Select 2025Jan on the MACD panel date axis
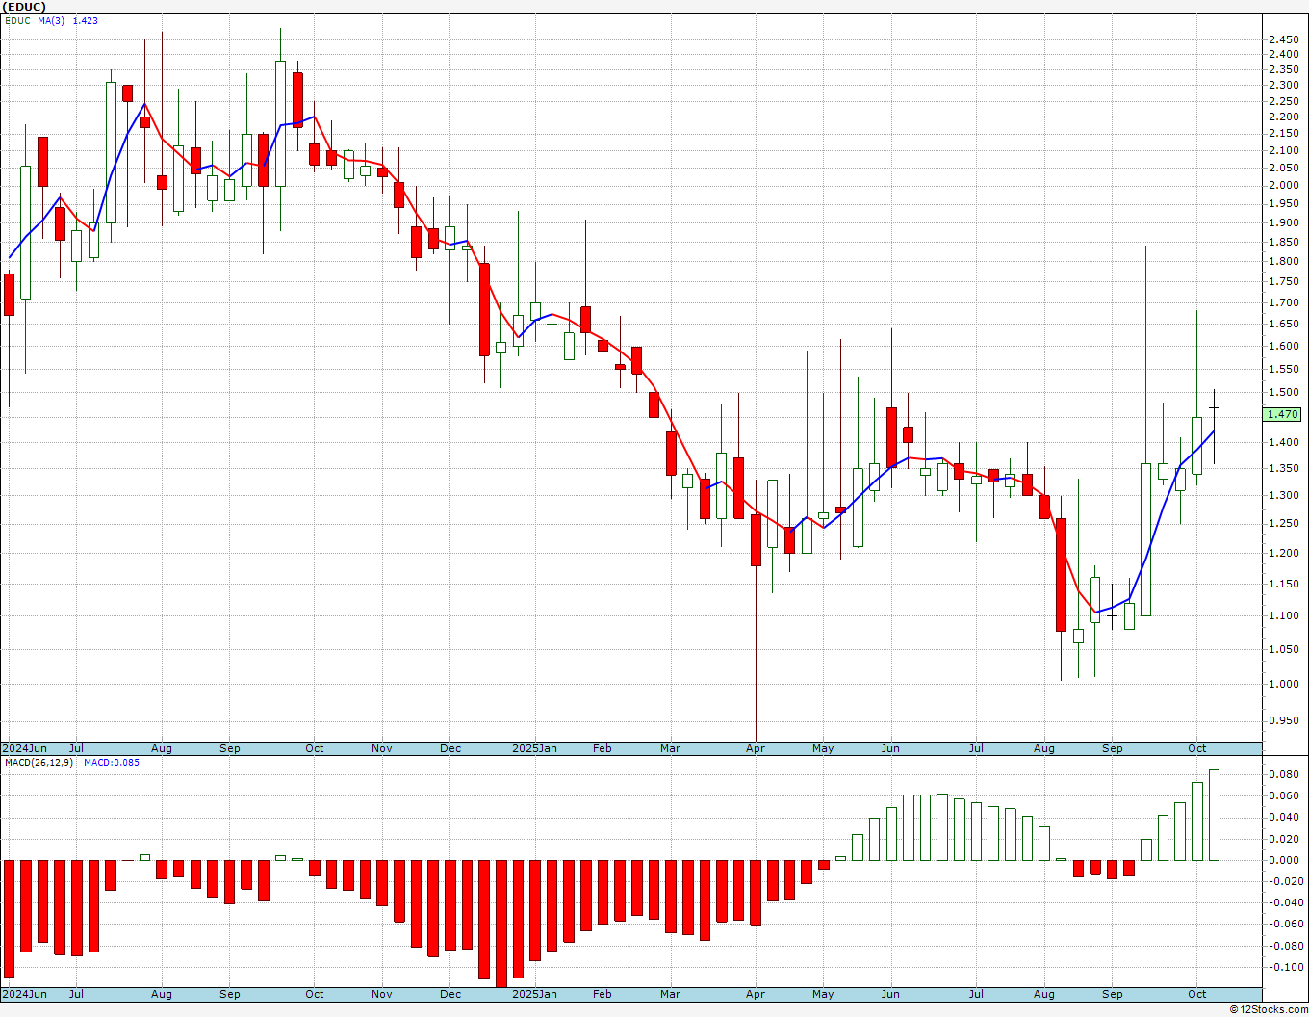The height and width of the screenshot is (1017, 1309). pyautogui.click(x=534, y=994)
